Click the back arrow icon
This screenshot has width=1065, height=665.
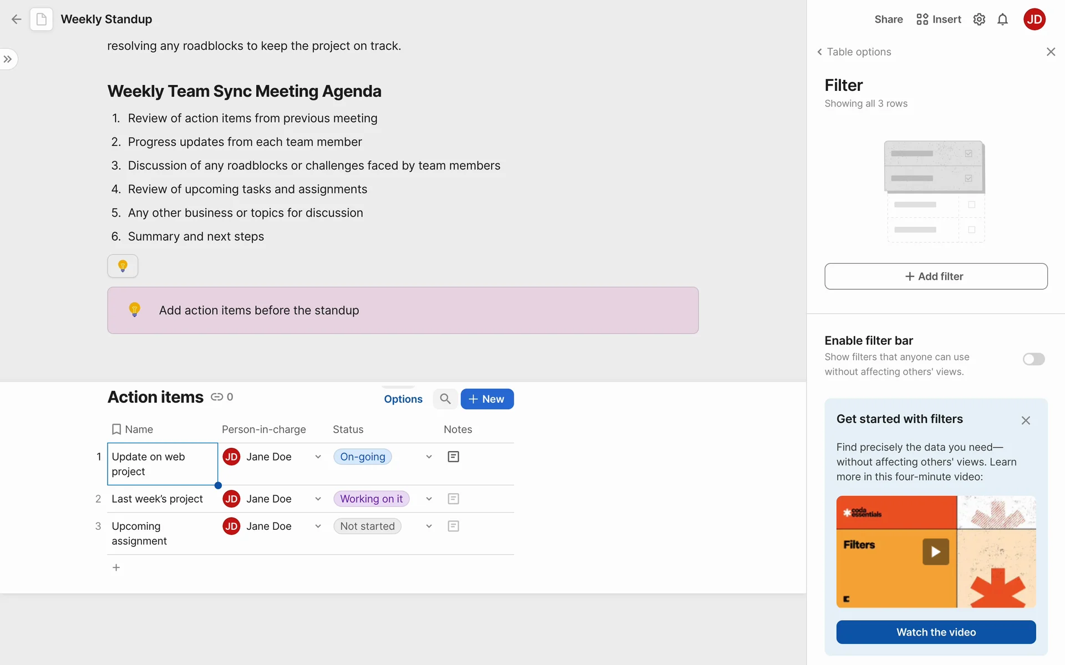pyautogui.click(x=16, y=19)
